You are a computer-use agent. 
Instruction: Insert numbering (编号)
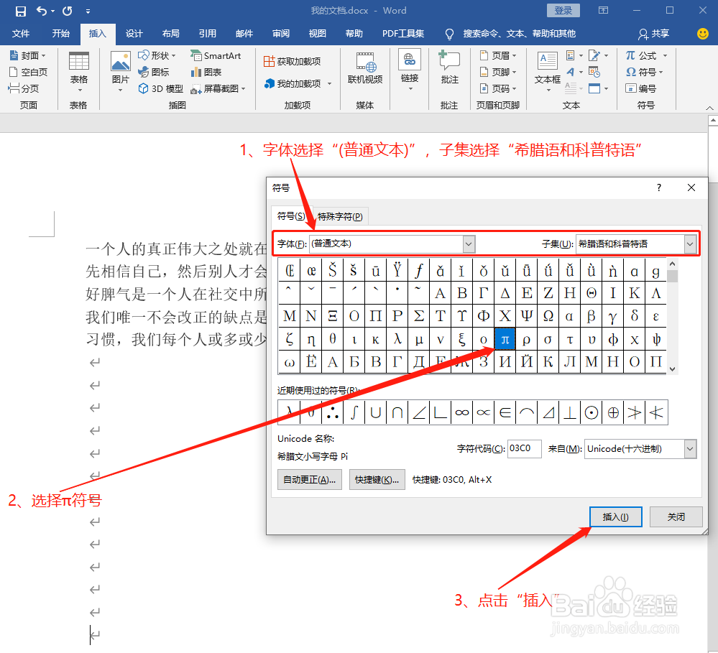click(x=641, y=88)
